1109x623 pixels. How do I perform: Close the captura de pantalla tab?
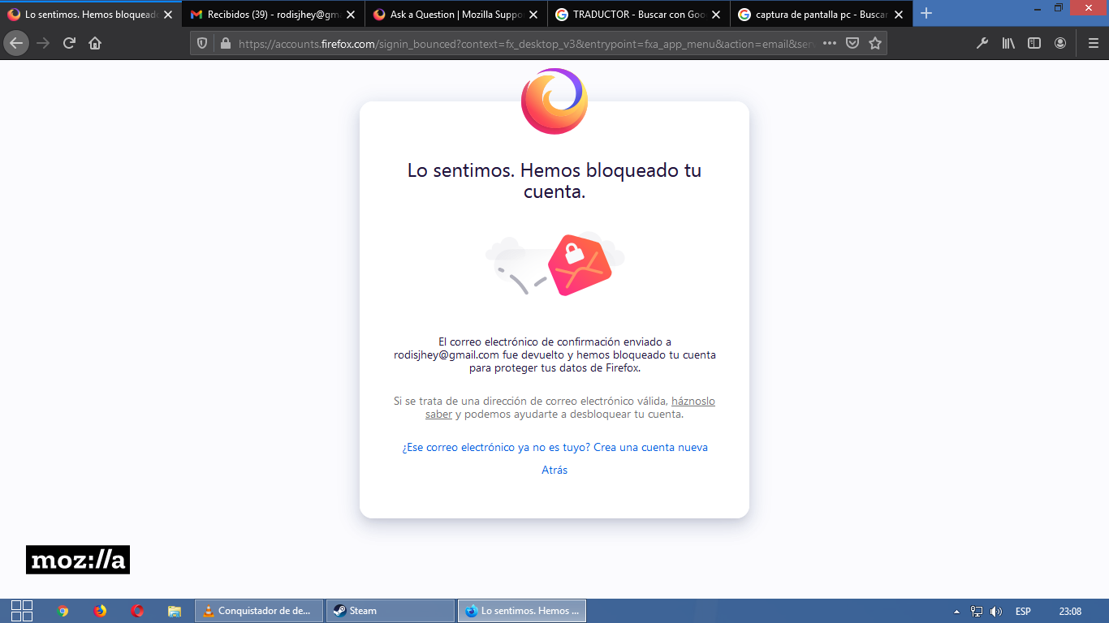point(899,15)
